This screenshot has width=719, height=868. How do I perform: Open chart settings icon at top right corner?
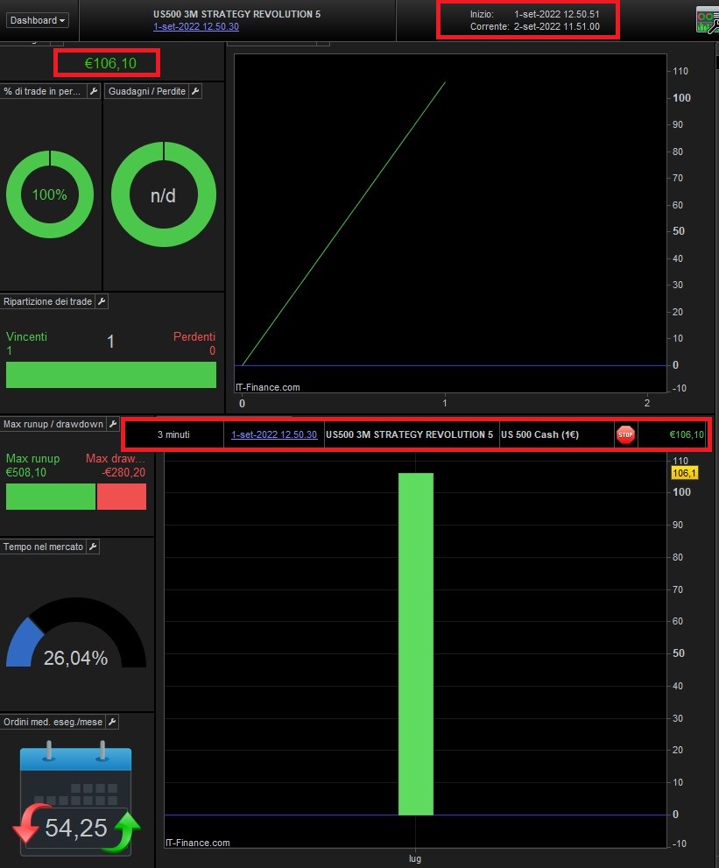click(x=707, y=20)
